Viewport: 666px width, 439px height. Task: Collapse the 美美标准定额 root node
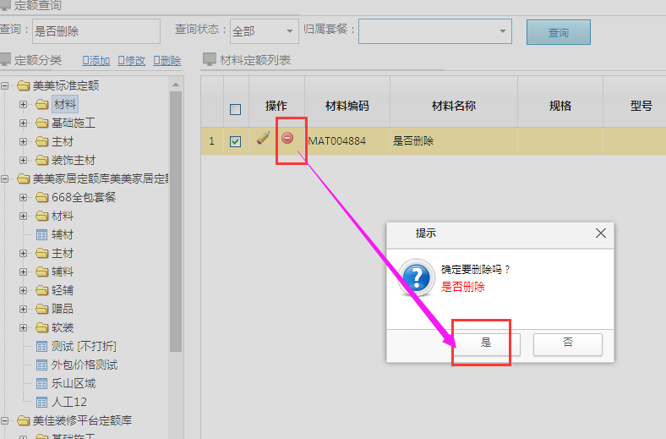[5, 86]
